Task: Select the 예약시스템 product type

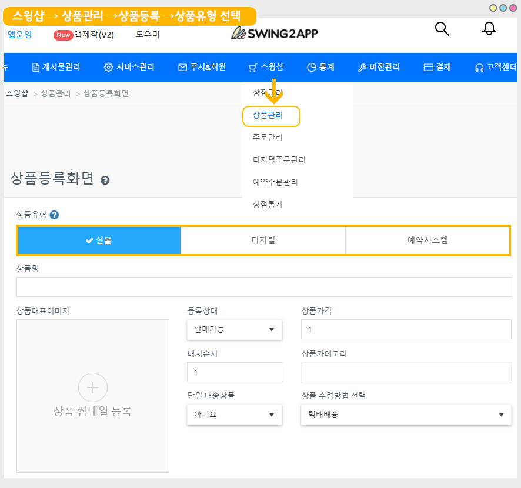Action: click(x=427, y=240)
